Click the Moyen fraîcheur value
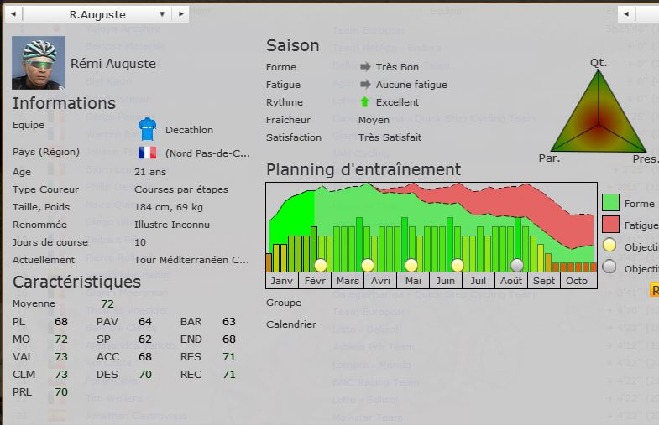659x425 pixels. coord(374,120)
